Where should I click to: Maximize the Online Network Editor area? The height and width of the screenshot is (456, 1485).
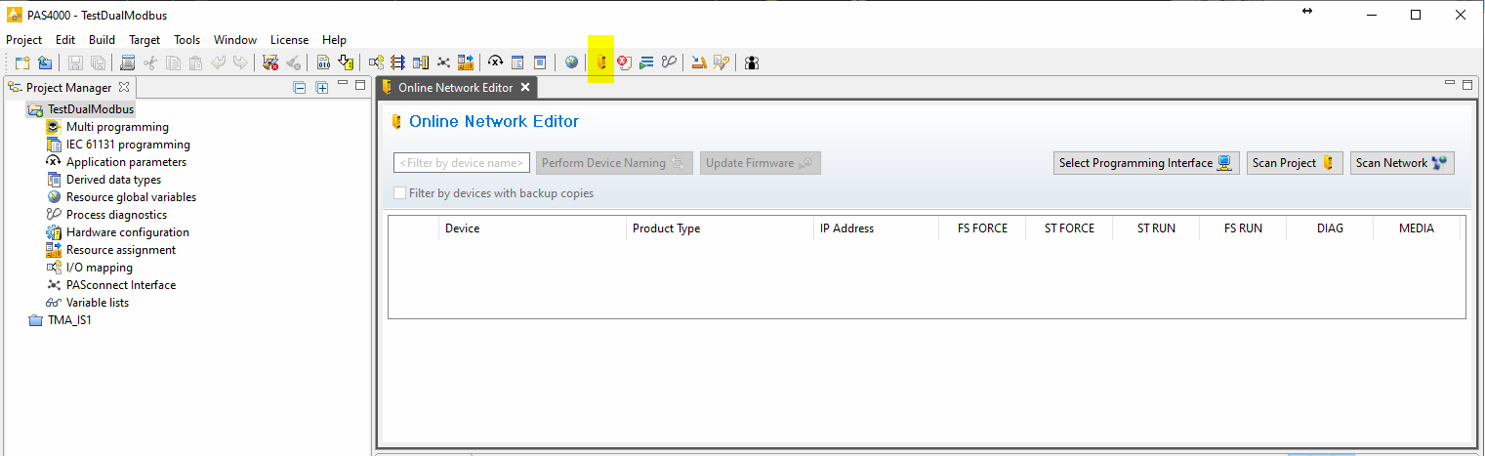(1467, 86)
